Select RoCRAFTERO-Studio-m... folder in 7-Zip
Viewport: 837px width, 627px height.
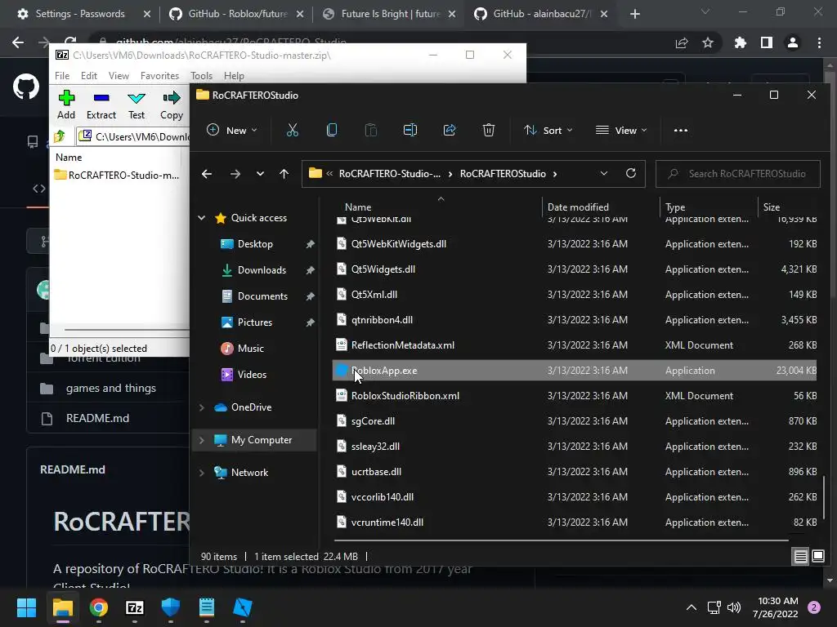tap(117, 176)
